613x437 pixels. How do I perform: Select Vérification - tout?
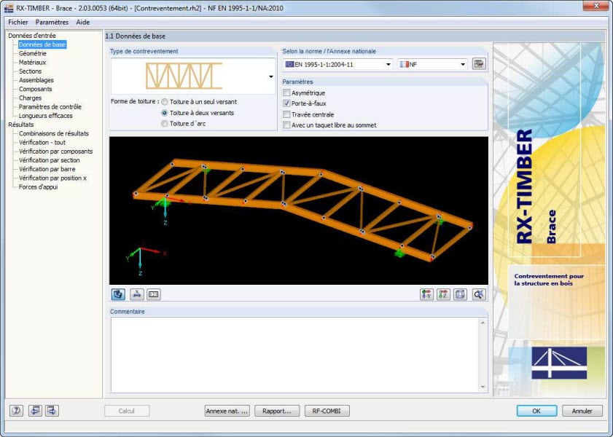[x=42, y=143]
